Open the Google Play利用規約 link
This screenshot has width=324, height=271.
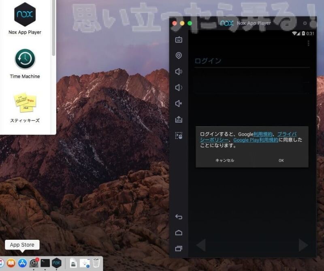pos(256,140)
